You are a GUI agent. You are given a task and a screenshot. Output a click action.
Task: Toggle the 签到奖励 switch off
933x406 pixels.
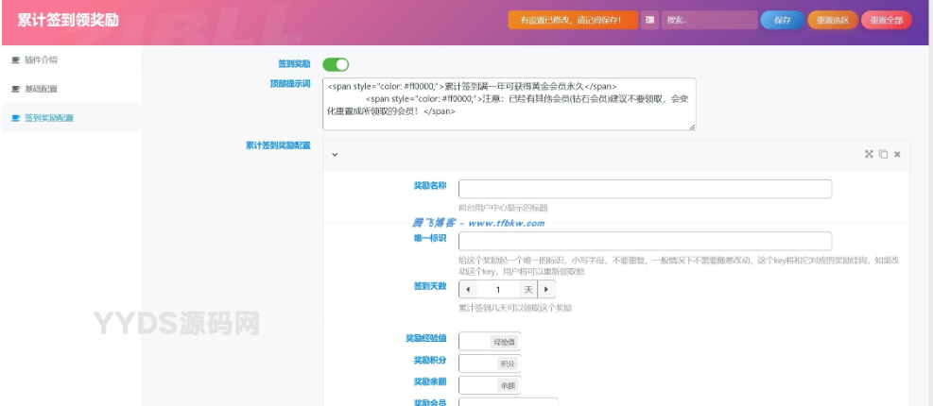point(336,64)
